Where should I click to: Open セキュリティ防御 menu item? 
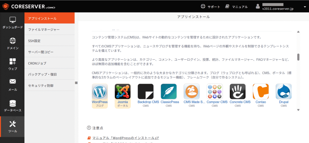[x=50, y=86]
